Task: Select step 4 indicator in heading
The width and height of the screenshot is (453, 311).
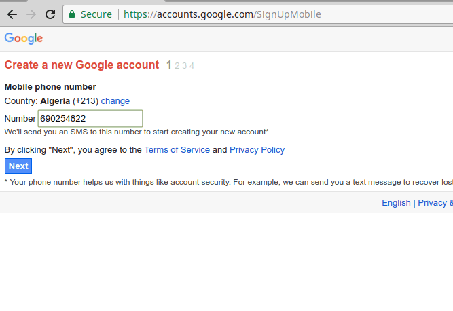Action: [192, 66]
